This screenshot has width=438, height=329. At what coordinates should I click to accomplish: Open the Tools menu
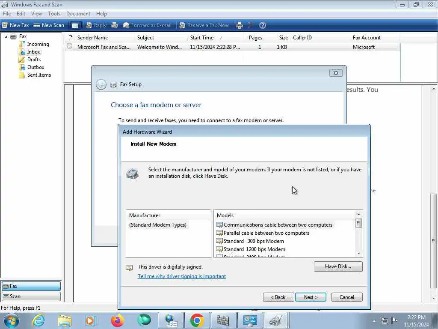click(54, 14)
